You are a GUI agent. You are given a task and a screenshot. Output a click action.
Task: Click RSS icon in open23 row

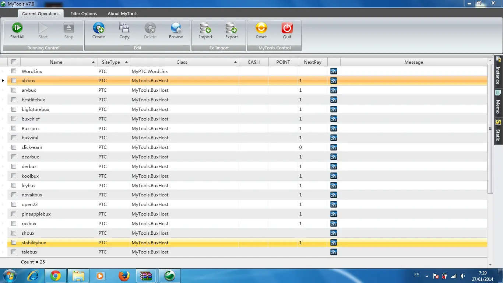[334, 205]
